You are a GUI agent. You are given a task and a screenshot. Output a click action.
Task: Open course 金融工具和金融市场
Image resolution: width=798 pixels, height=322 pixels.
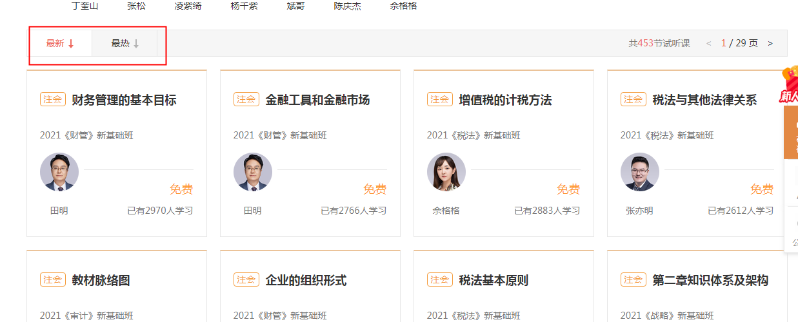pos(317,100)
